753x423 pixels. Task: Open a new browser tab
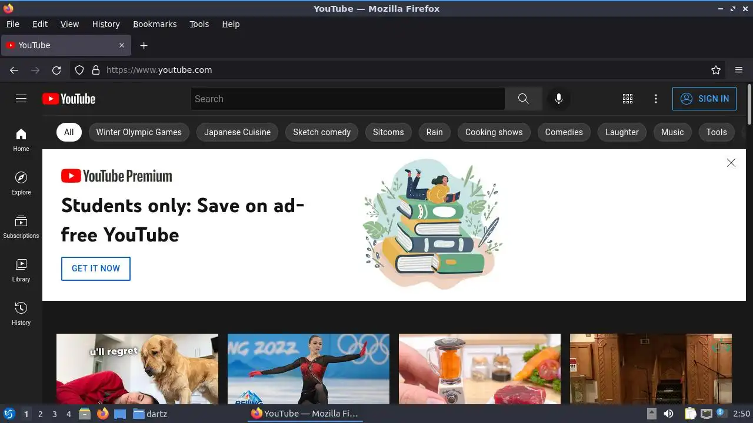tap(144, 45)
